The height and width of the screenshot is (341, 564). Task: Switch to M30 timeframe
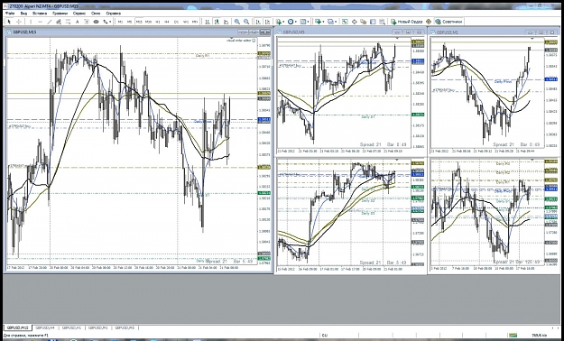(x=148, y=22)
